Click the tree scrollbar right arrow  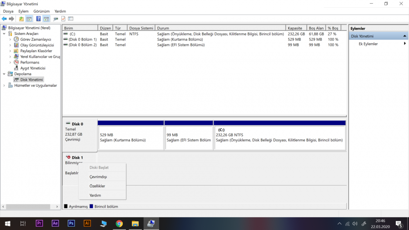point(57,206)
